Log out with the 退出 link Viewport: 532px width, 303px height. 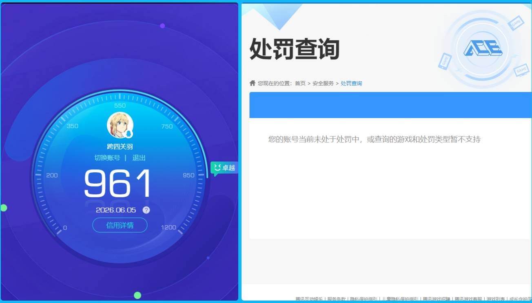coord(139,158)
